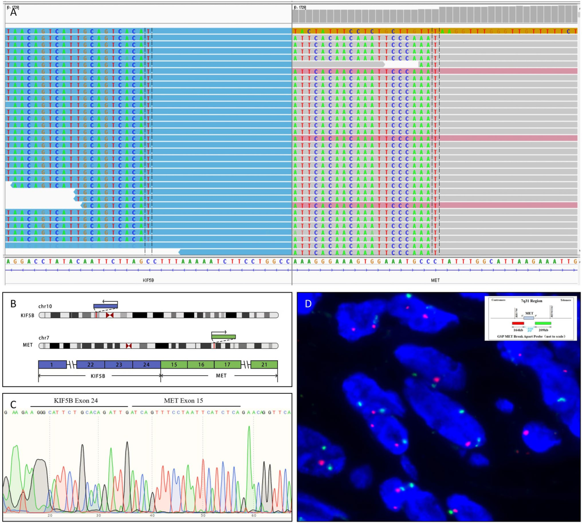Select KIF5B exon 24 block
The height and width of the screenshot is (523, 582).
click(x=146, y=365)
